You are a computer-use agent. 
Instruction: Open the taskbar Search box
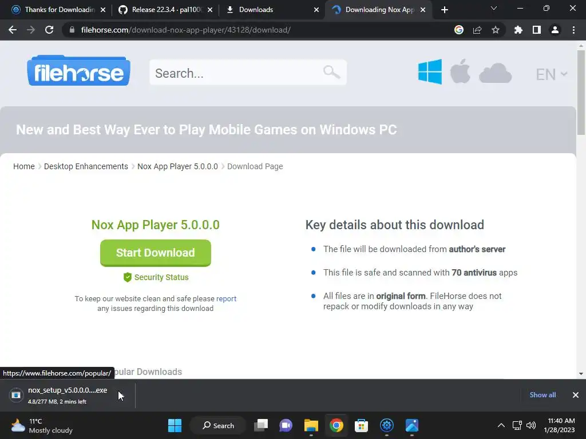pos(218,425)
